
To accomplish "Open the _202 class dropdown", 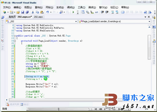I will pos(42,21).
